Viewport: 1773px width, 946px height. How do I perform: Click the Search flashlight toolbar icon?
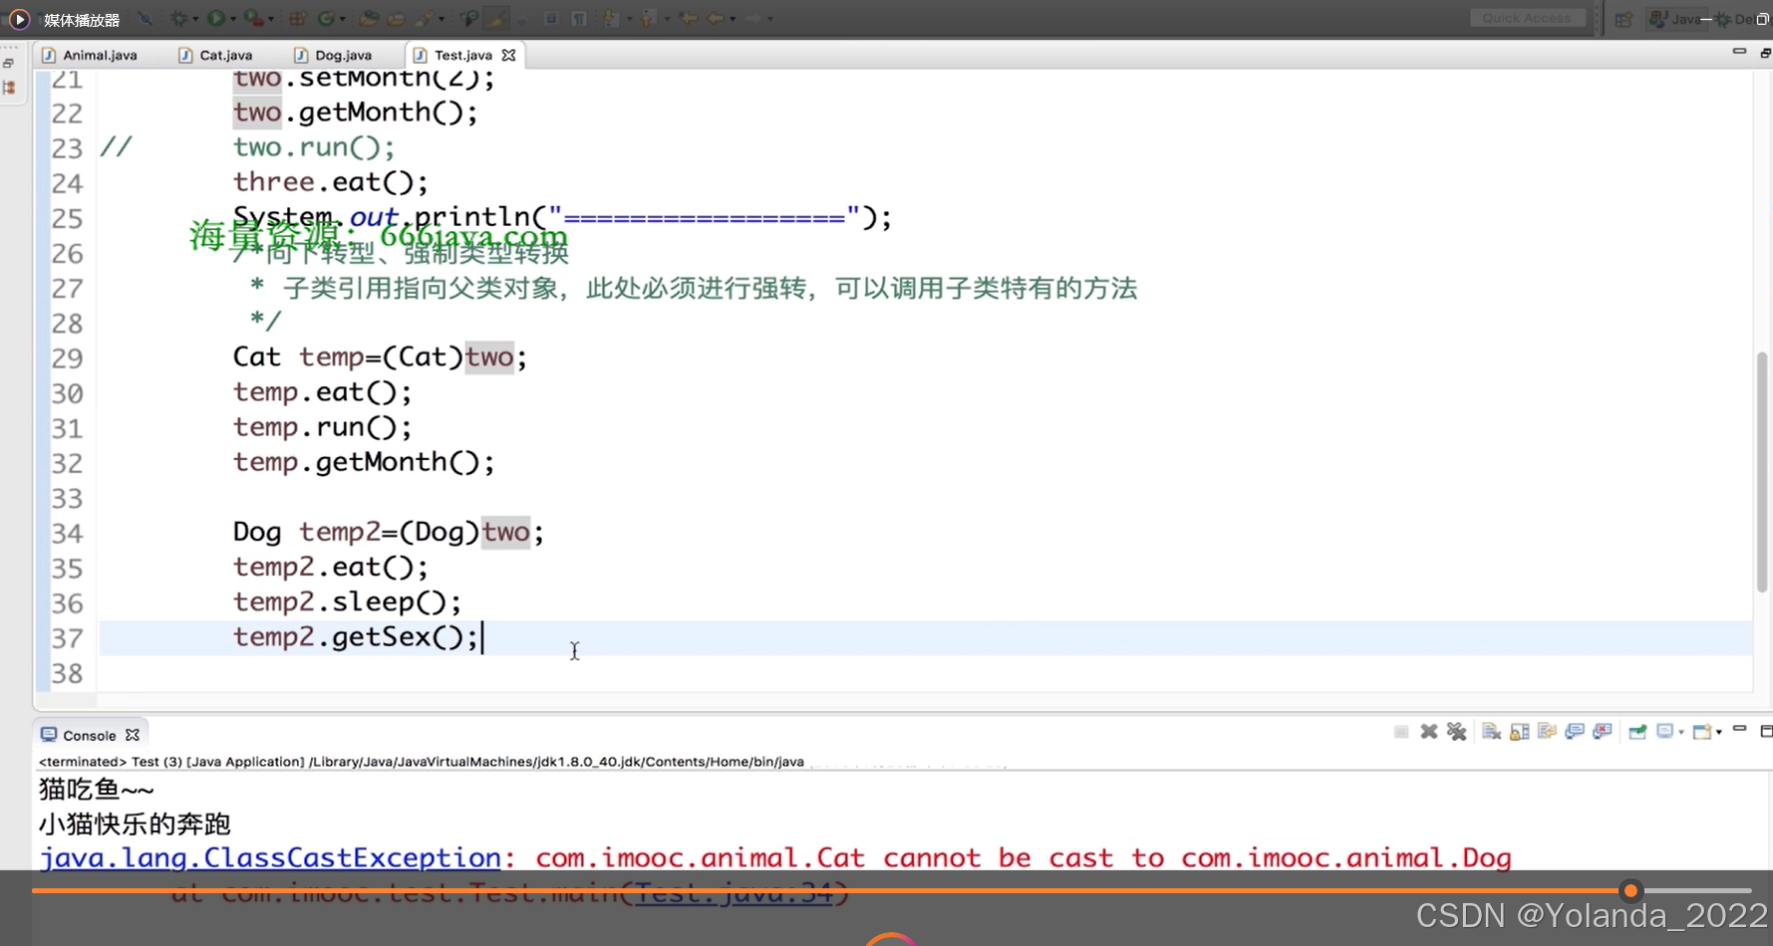pyautogui.click(x=426, y=18)
